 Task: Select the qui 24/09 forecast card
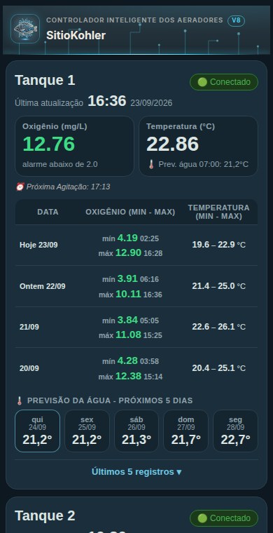pos(37,431)
